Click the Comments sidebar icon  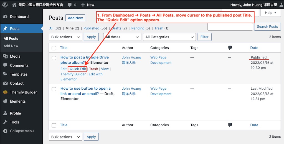5,65
